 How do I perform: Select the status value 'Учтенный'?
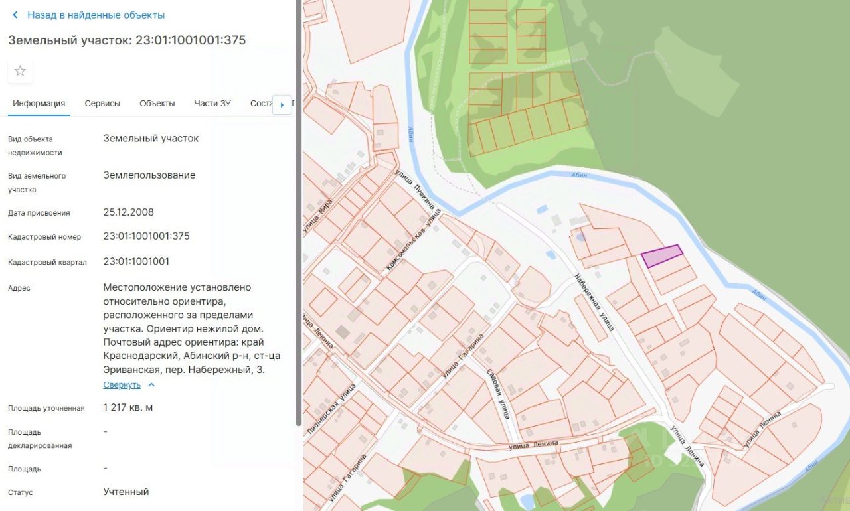[126, 492]
